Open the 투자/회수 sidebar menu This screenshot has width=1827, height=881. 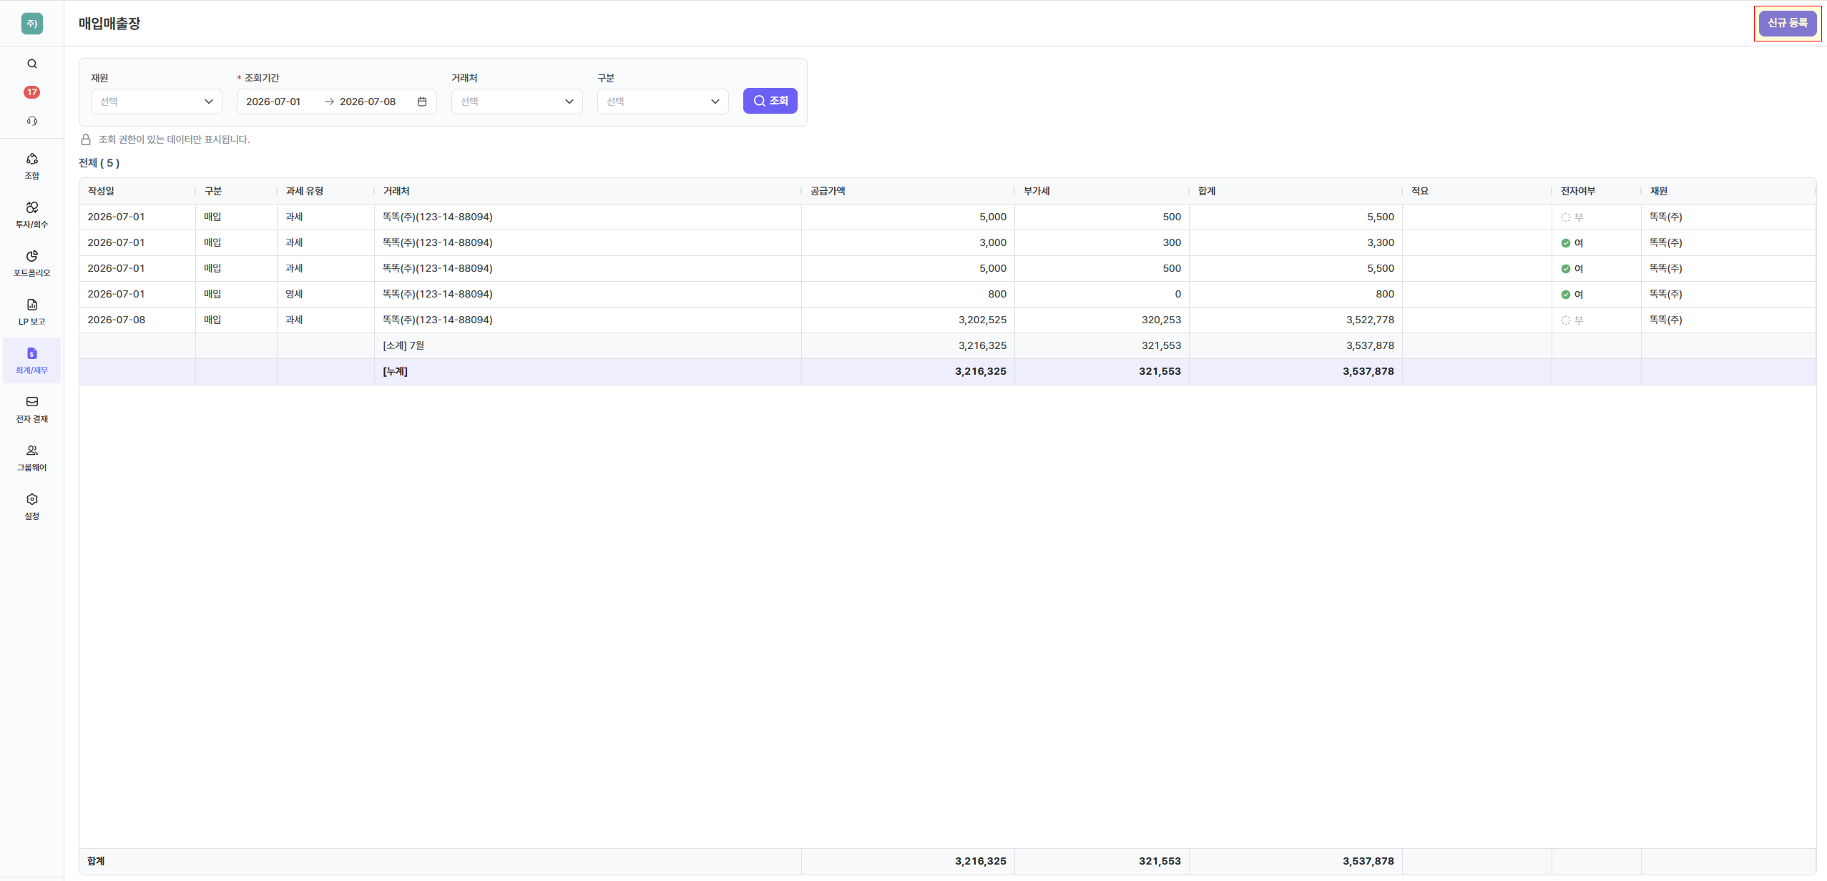click(x=32, y=215)
